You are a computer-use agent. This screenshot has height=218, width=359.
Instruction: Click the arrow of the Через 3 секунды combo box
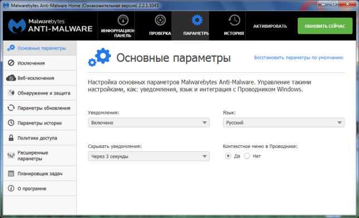[x=205, y=156]
